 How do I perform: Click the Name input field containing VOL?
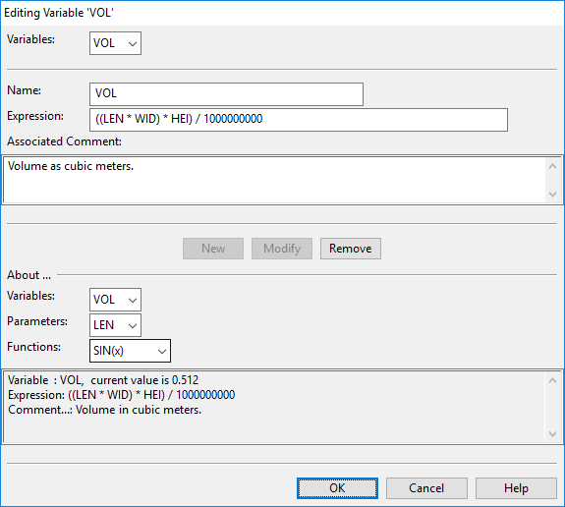[226, 94]
